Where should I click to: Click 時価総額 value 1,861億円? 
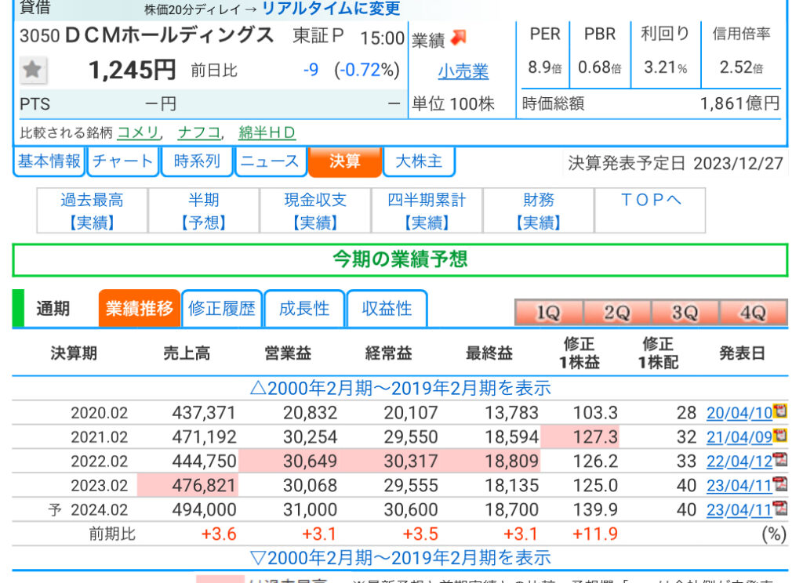(740, 104)
